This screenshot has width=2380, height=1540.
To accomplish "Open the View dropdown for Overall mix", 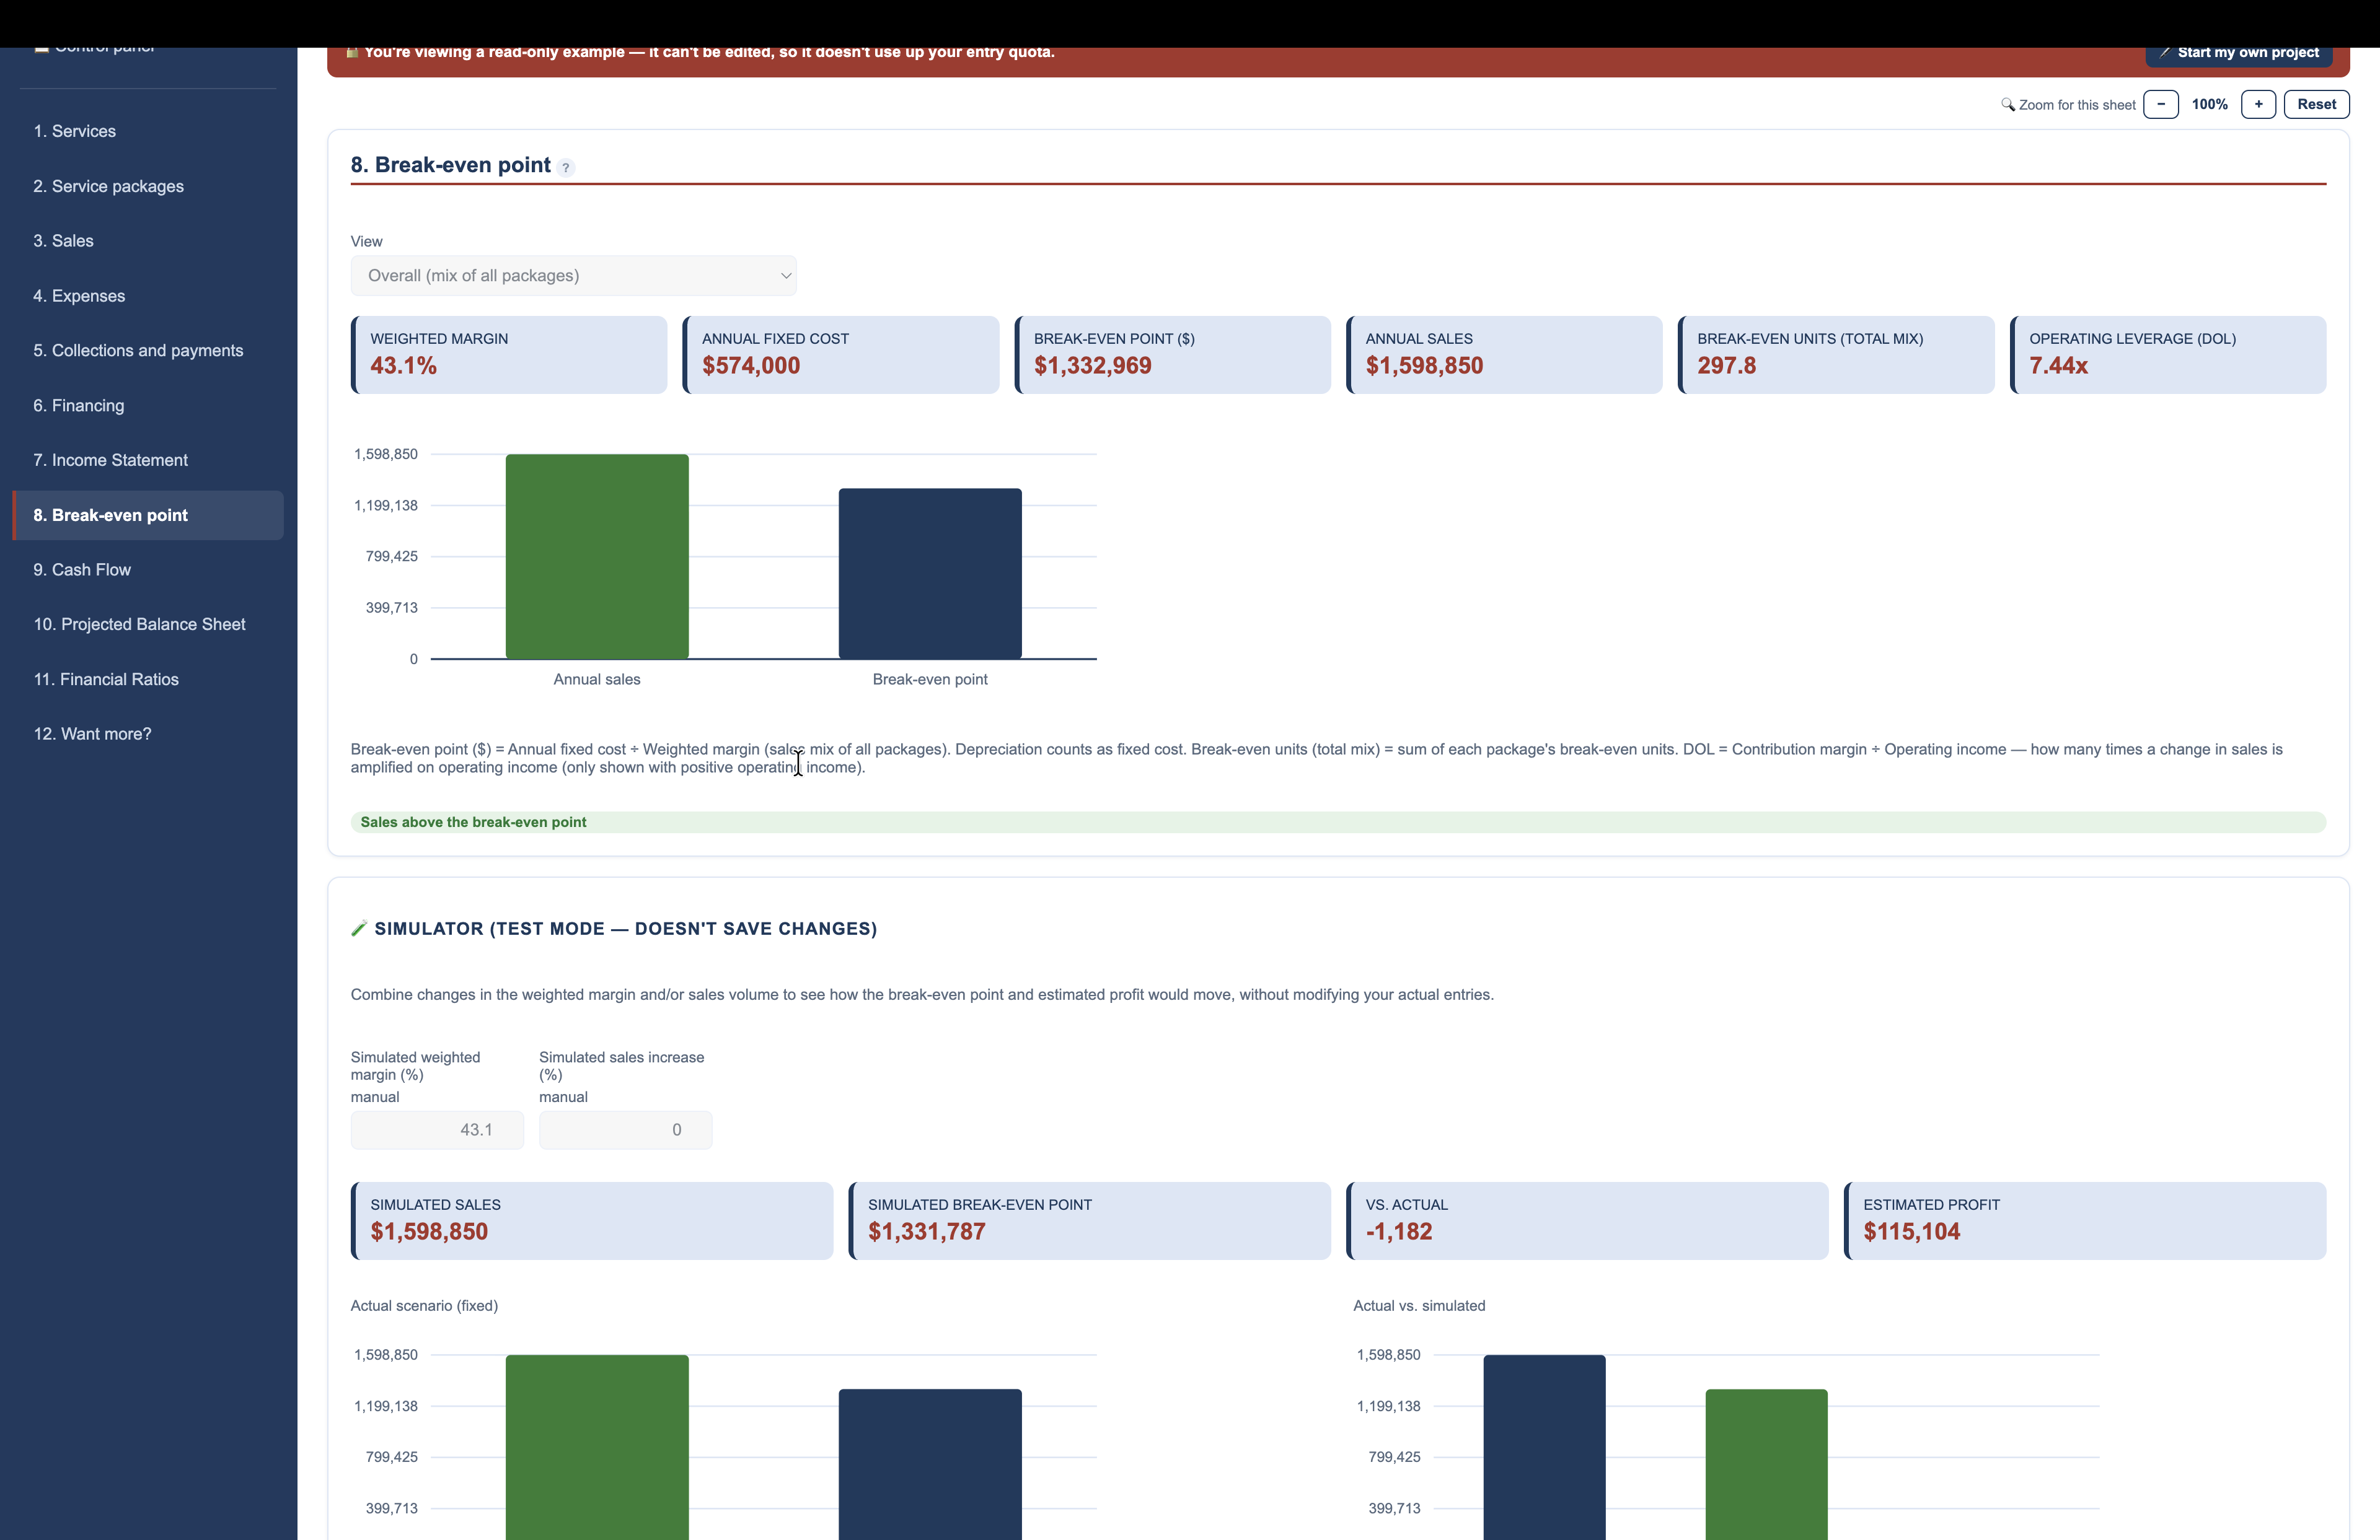I will point(573,276).
